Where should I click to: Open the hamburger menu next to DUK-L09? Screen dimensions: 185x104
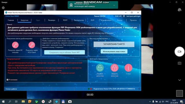(124, 16)
